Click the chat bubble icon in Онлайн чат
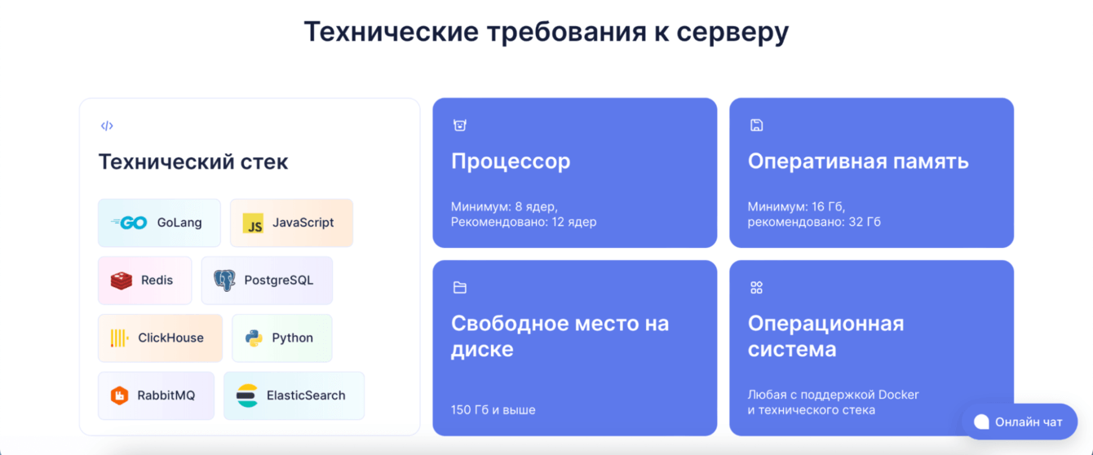Screen dimensions: 1093x455 click(x=981, y=422)
